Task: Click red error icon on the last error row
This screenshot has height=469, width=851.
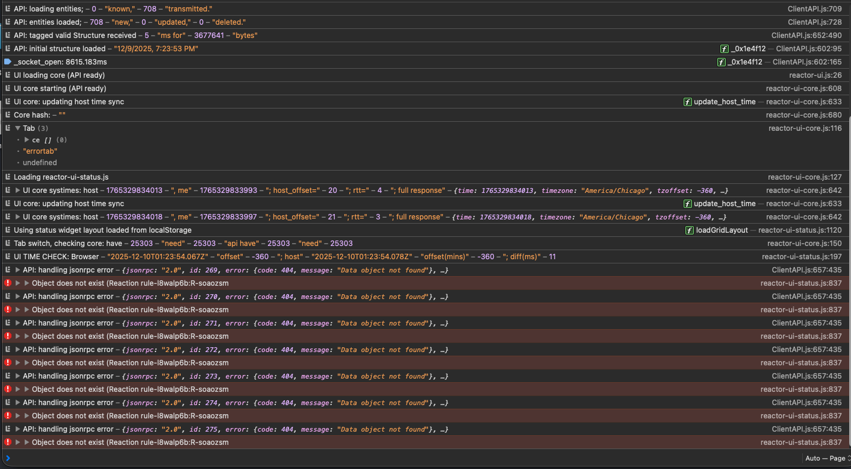Action: (8, 442)
